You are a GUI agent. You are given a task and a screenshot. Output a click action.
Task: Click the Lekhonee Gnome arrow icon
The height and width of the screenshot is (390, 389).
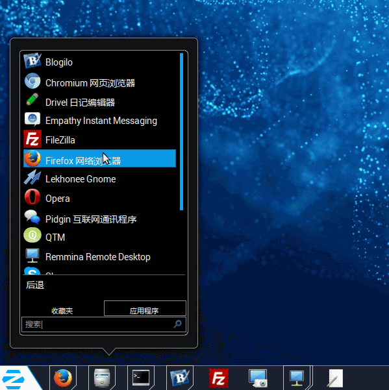[x=32, y=177]
